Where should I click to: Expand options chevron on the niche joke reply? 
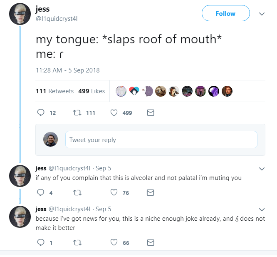262,209
